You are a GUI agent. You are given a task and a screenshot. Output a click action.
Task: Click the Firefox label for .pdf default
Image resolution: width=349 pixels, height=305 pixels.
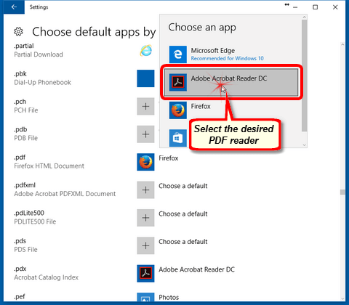click(169, 158)
